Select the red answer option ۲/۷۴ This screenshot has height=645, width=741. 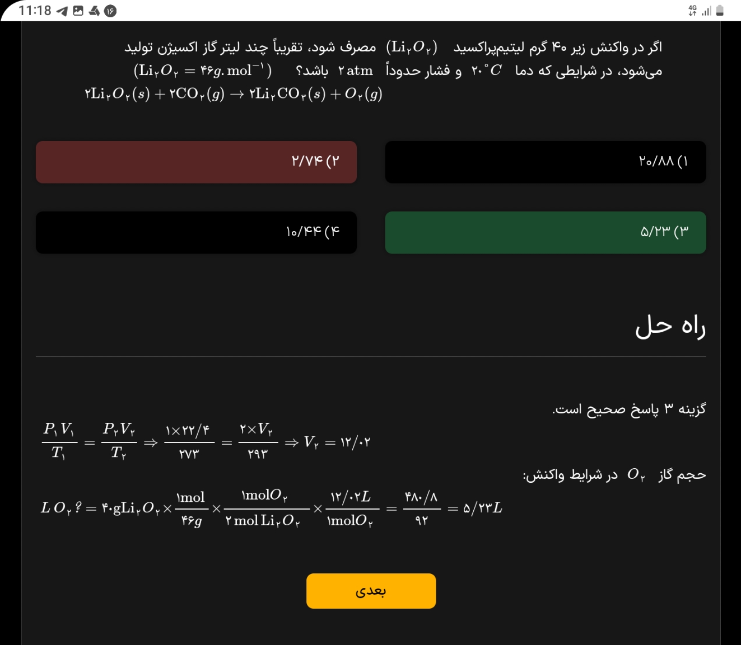196,162
